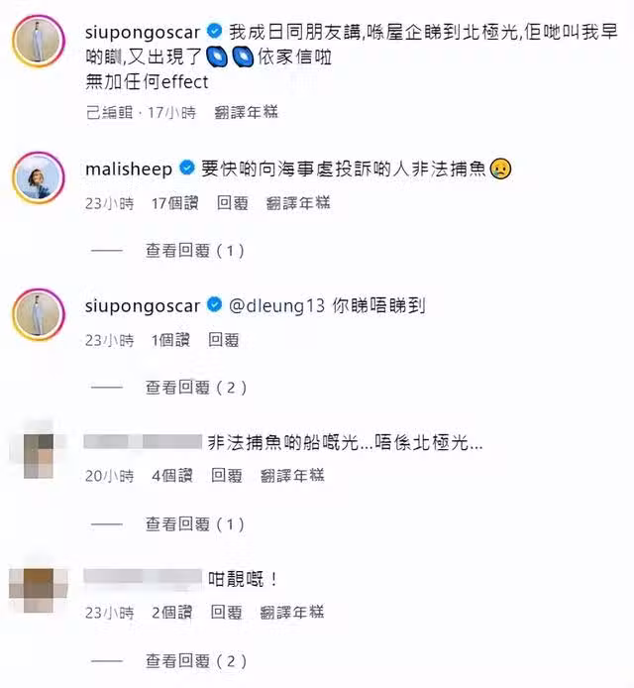Translate the 非法捕魚 comment via 翻譯年糕
The width and height of the screenshot is (634, 688).
click(292, 476)
